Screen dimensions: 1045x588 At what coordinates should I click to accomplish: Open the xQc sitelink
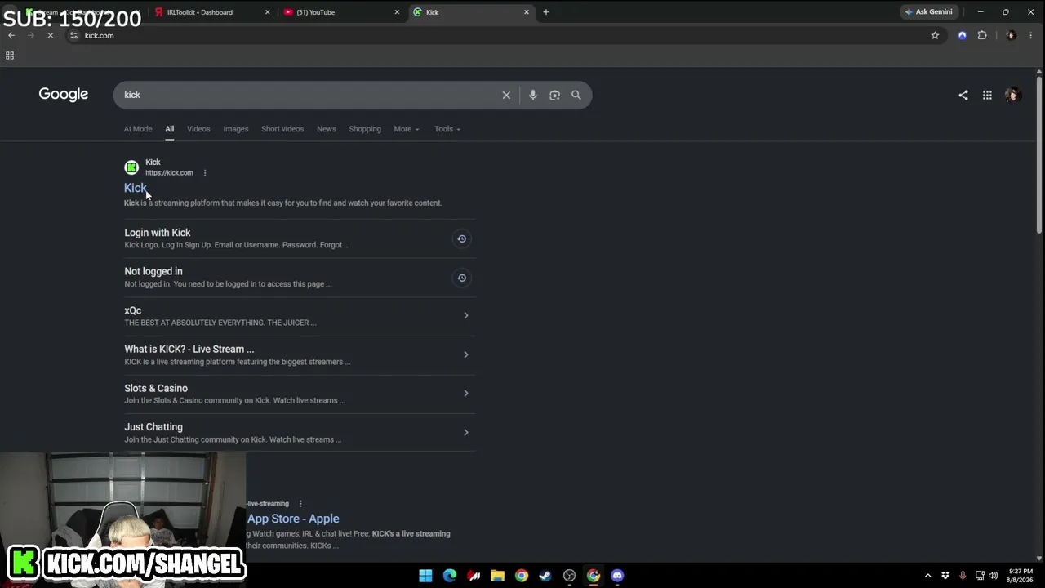pos(133,310)
